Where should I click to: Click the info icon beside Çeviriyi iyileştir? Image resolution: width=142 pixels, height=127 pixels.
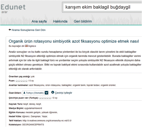[x=53, y=92]
